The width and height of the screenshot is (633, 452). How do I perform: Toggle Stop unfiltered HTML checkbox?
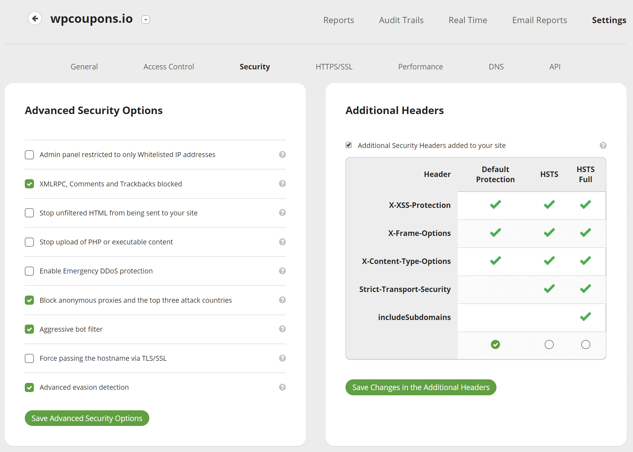tap(29, 212)
